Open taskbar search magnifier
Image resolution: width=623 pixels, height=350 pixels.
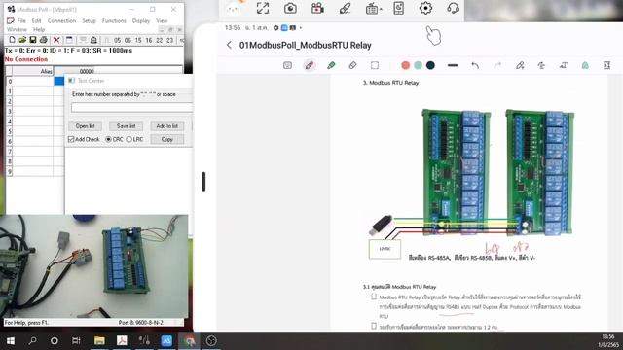(32, 341)
